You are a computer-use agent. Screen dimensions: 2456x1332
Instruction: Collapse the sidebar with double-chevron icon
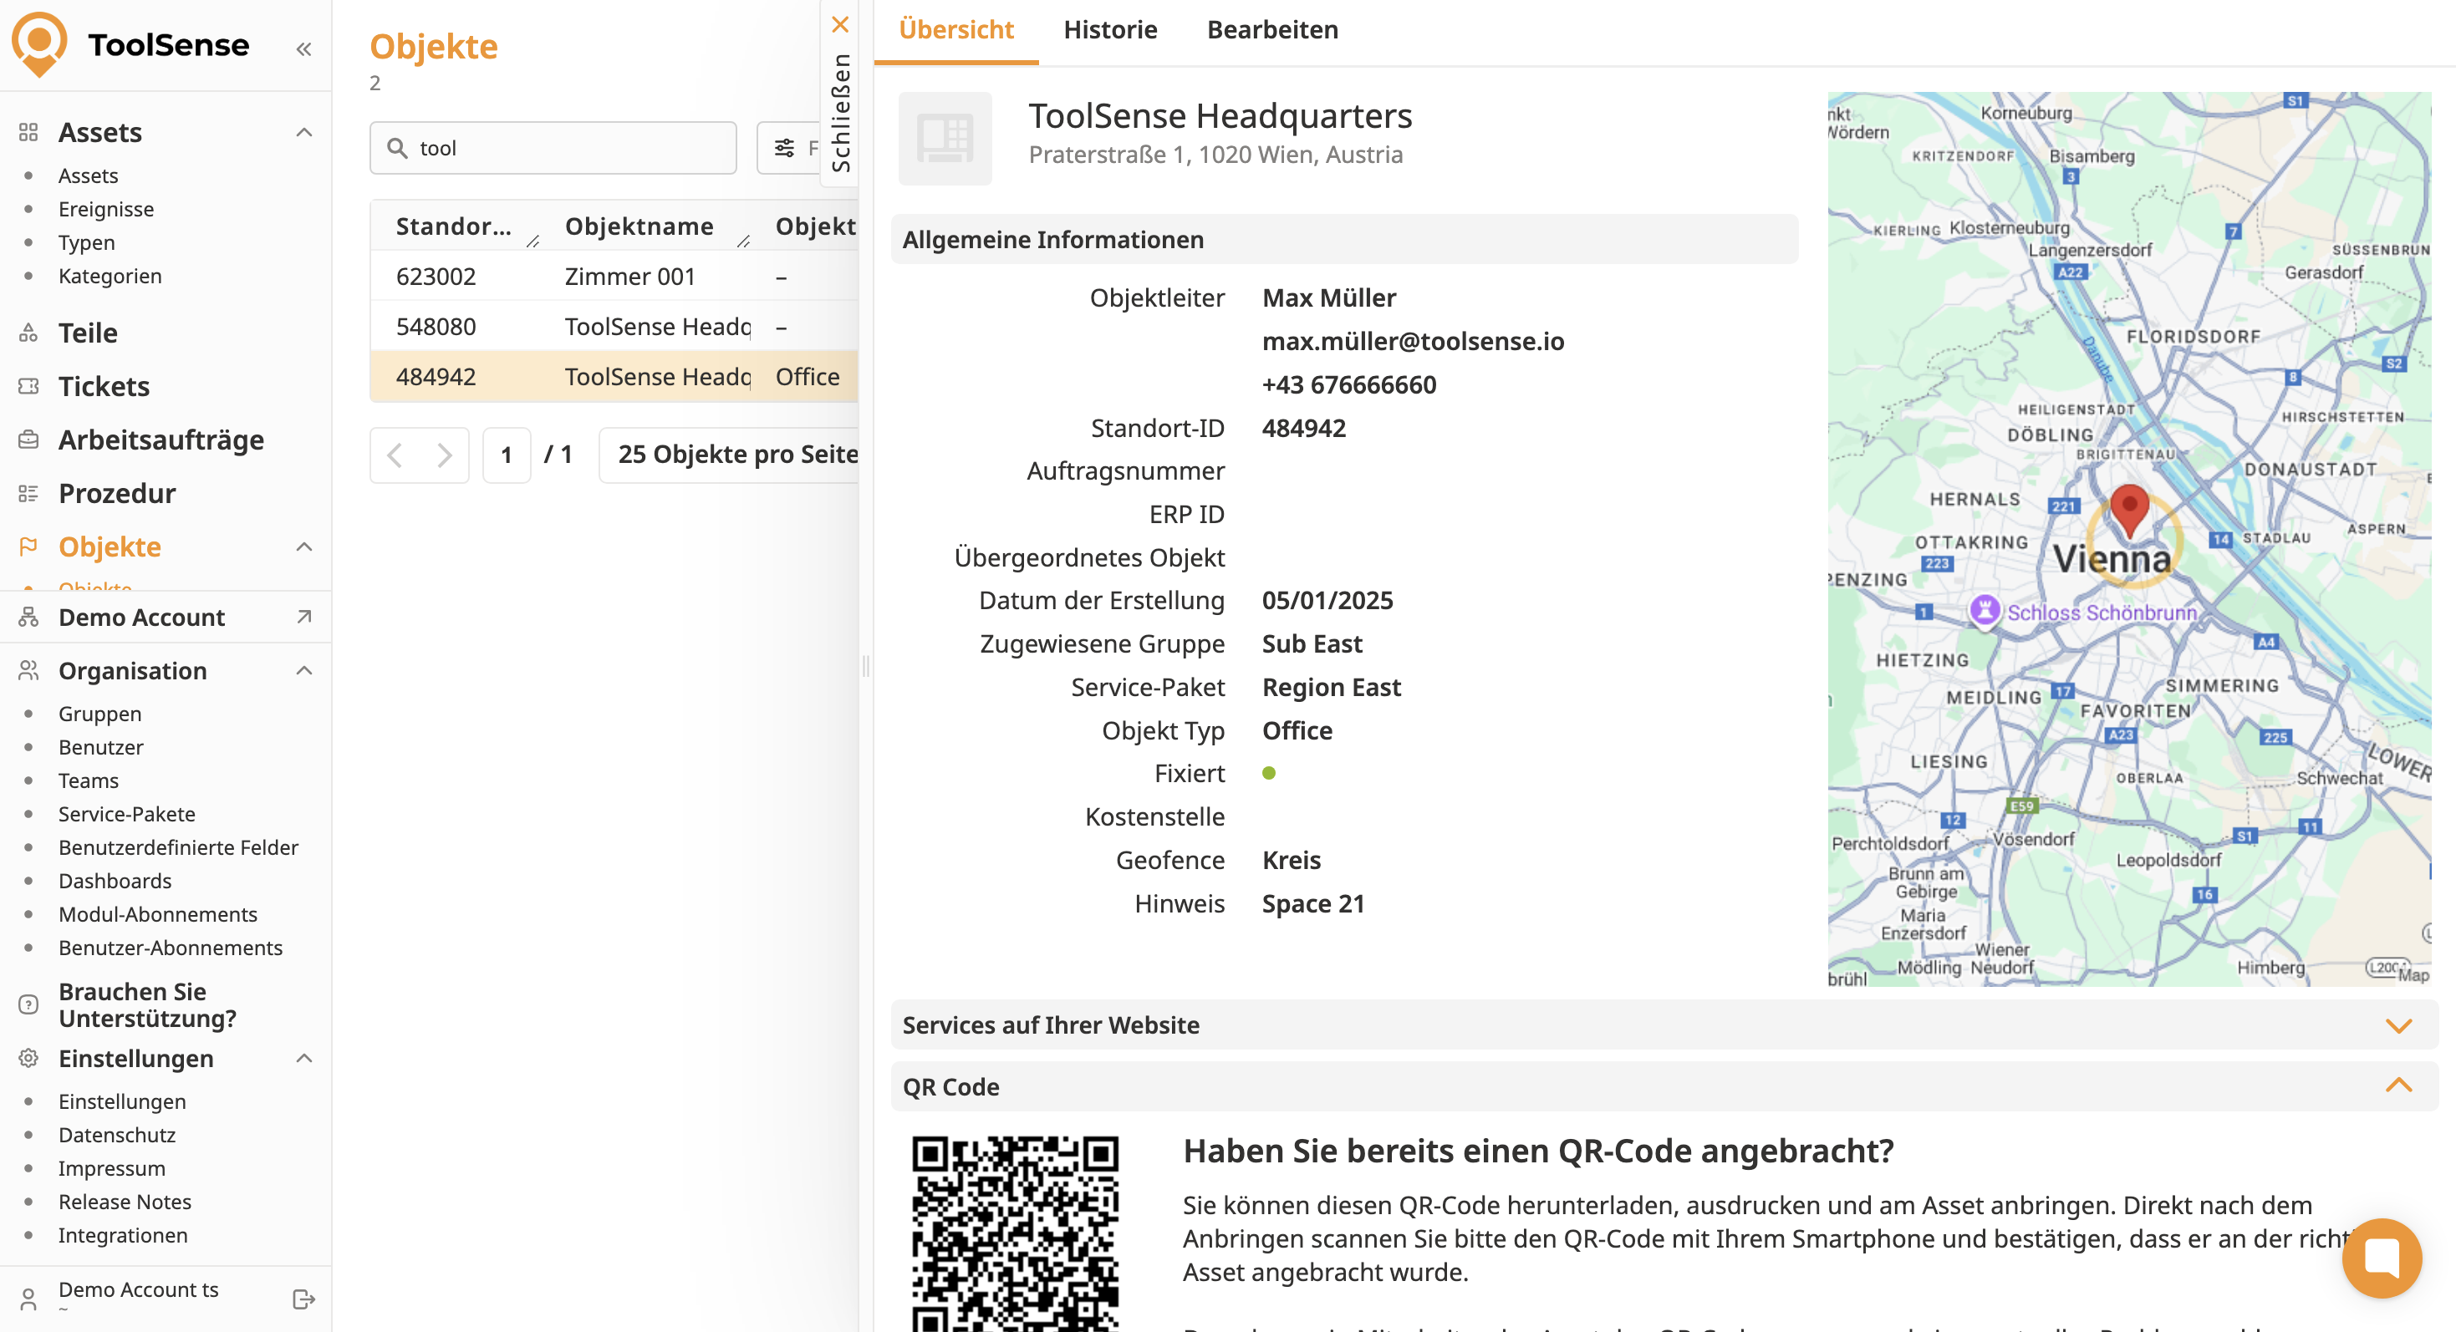(303, 48)
